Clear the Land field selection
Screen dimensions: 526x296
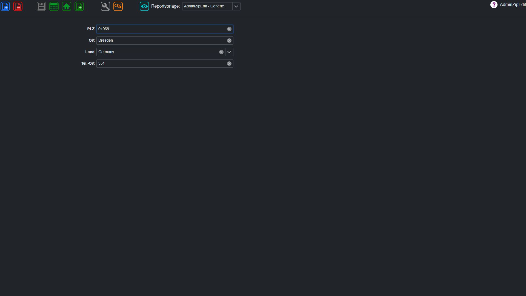point(221,52)
